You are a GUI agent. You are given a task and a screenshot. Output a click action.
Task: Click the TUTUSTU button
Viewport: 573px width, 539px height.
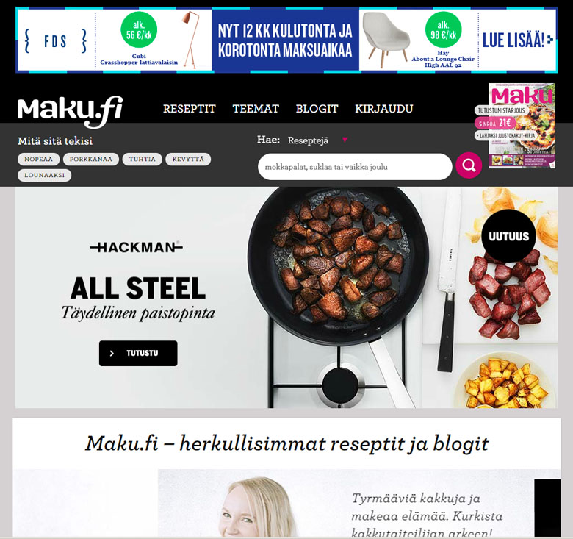(138, 353)
